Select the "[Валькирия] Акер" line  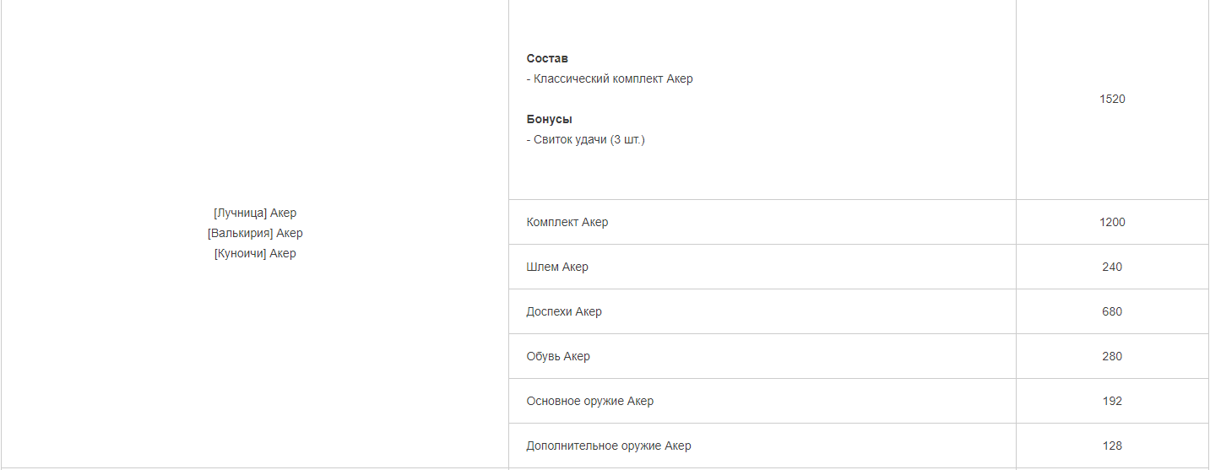coord(255,233)
